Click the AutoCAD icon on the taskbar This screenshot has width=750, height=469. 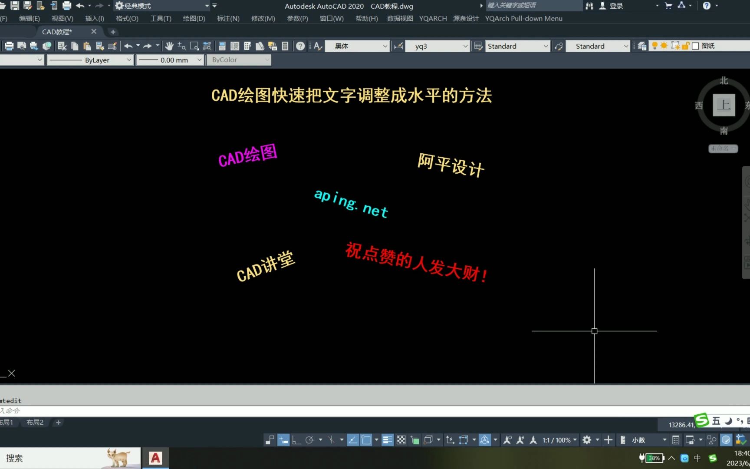pyautogui.click(x=155, y=458)
